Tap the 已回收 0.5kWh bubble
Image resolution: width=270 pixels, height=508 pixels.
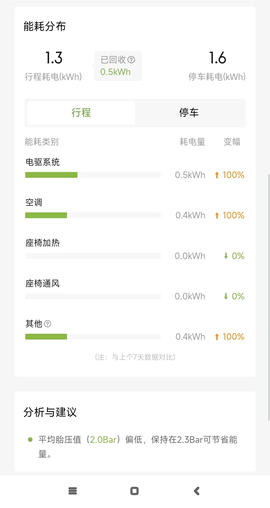tap(118, 66)
